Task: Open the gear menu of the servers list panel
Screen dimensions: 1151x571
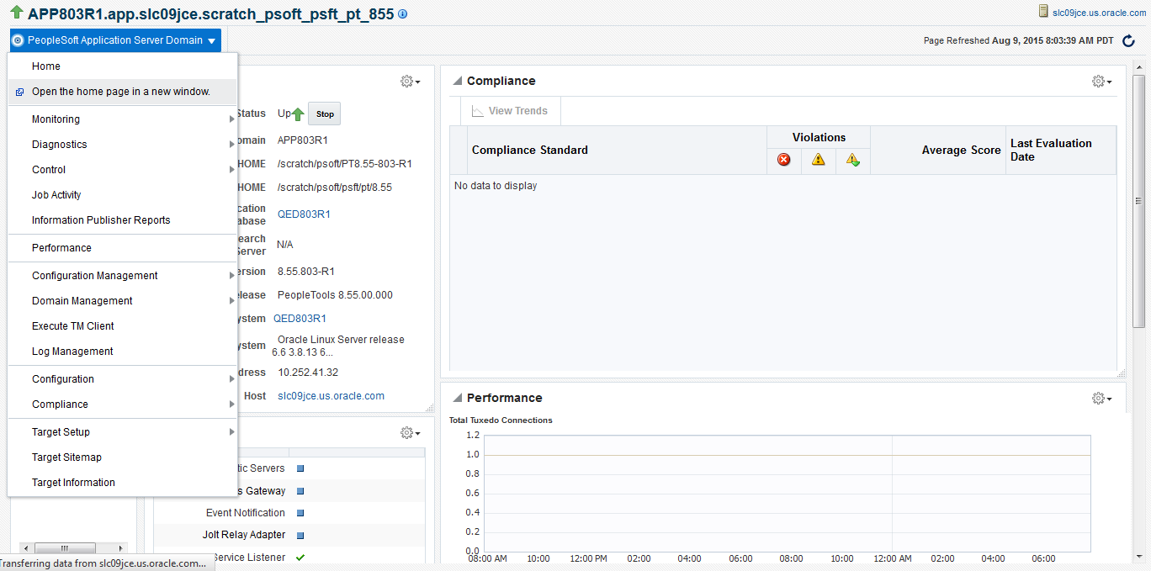Action: click(410, 433)
